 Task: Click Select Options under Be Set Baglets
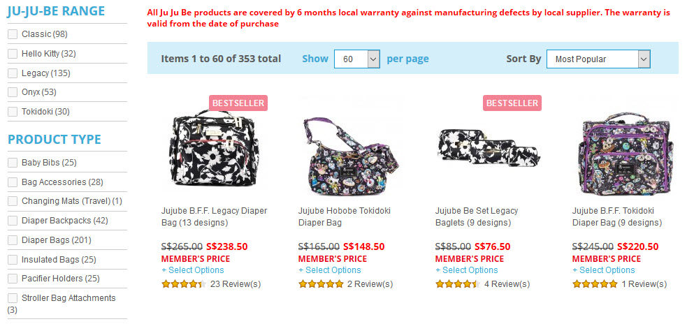[466, 270]
